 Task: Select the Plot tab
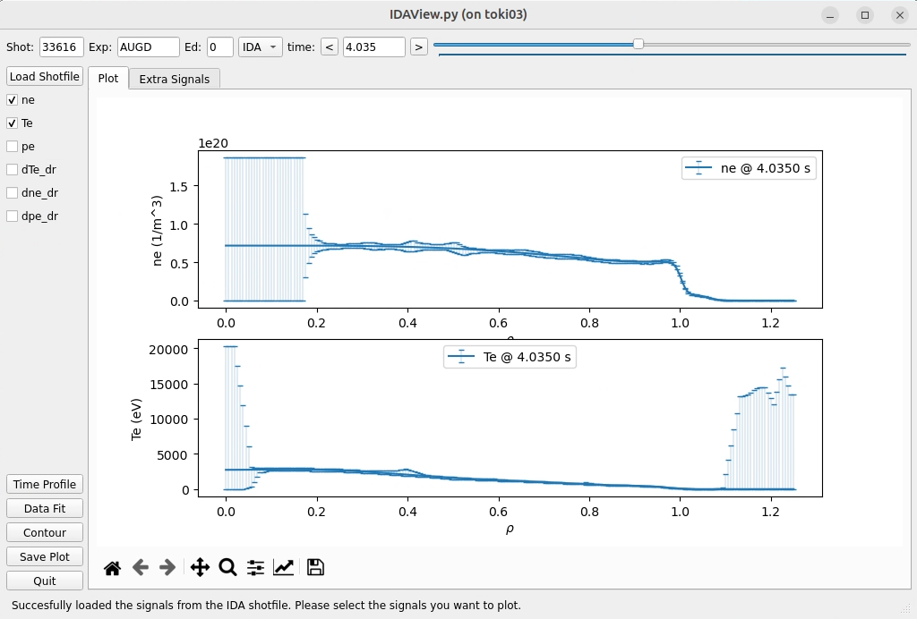click(x=108, y=79)
